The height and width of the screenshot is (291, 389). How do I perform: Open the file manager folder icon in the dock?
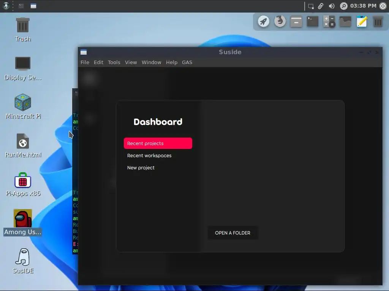[x=345, y=22]
